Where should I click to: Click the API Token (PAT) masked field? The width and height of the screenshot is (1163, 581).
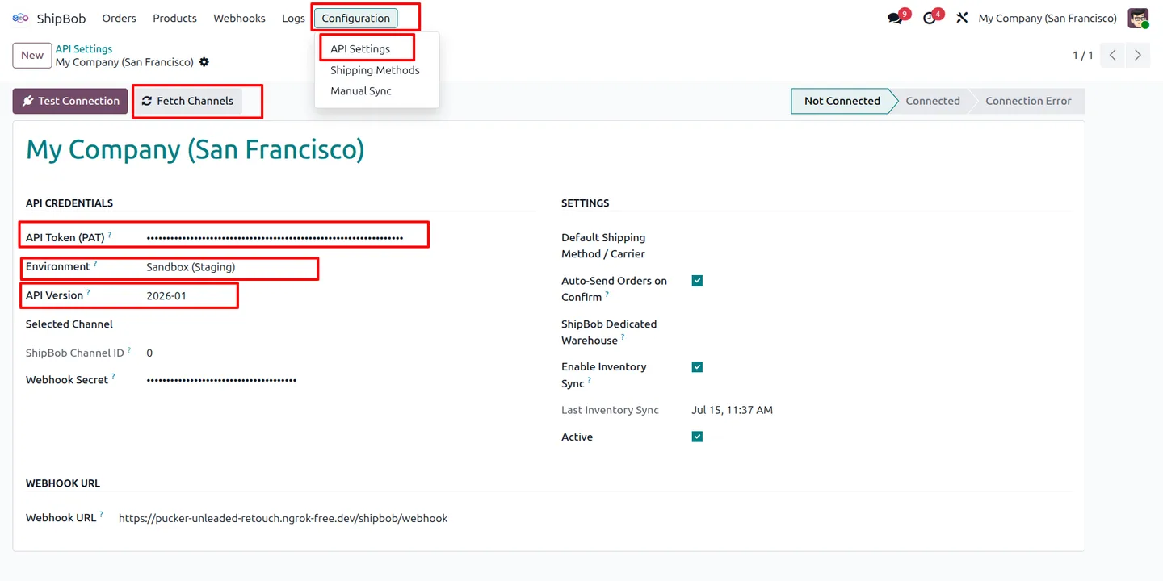coord(275,238)
